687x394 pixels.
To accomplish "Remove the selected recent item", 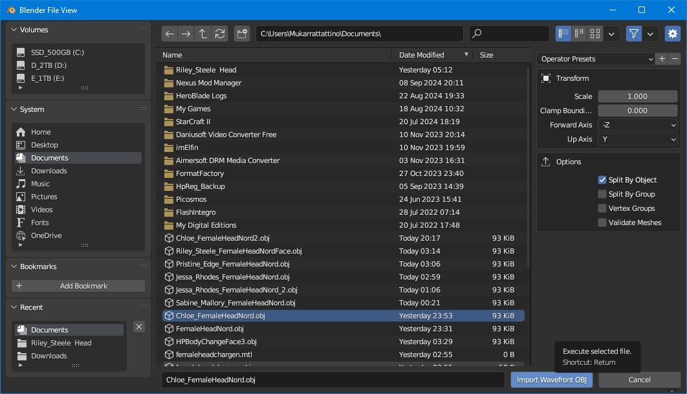I will [x=139, y=327].
